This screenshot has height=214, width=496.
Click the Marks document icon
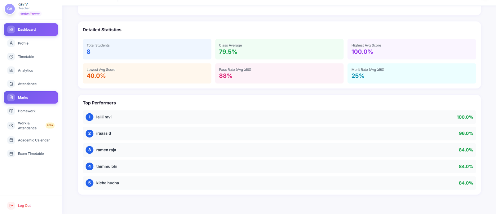11,97
